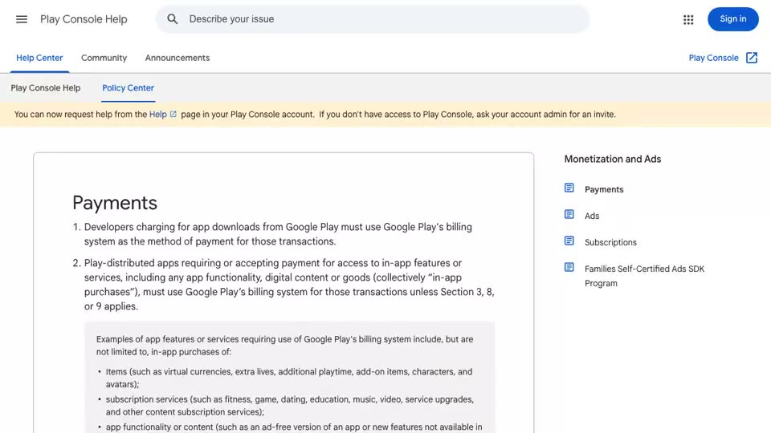The width and height of the screenshot is (771, 433).
Task: Click the document icon beside Ads
Action: [x=569, y=215]
